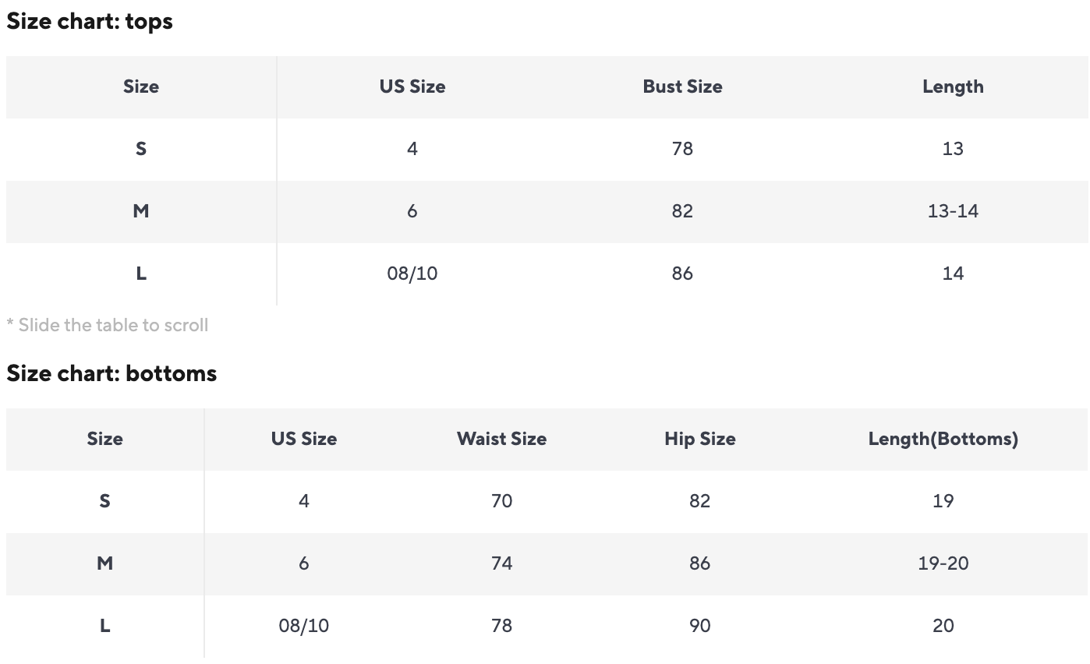Click the US Size header in tops table
Screen dimensions: 1090x664
412,87
